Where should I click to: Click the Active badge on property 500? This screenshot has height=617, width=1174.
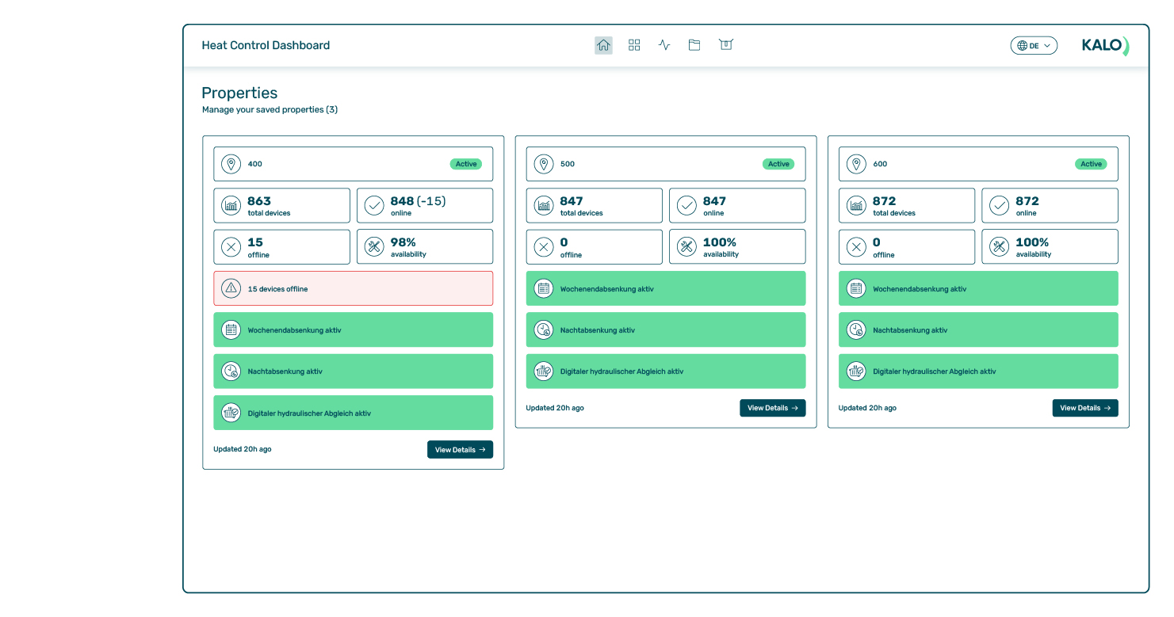(x=778, y=164)
